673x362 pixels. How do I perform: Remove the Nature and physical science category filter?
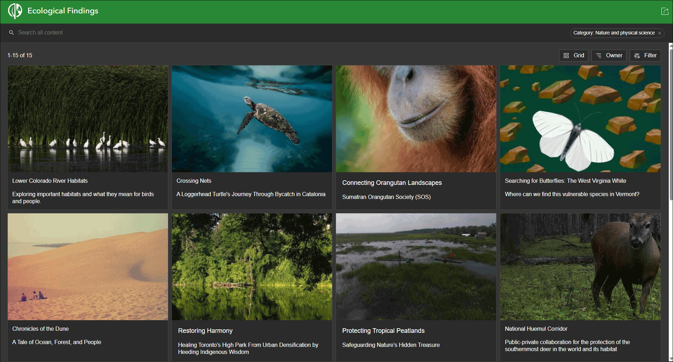[x=660, y=33]
